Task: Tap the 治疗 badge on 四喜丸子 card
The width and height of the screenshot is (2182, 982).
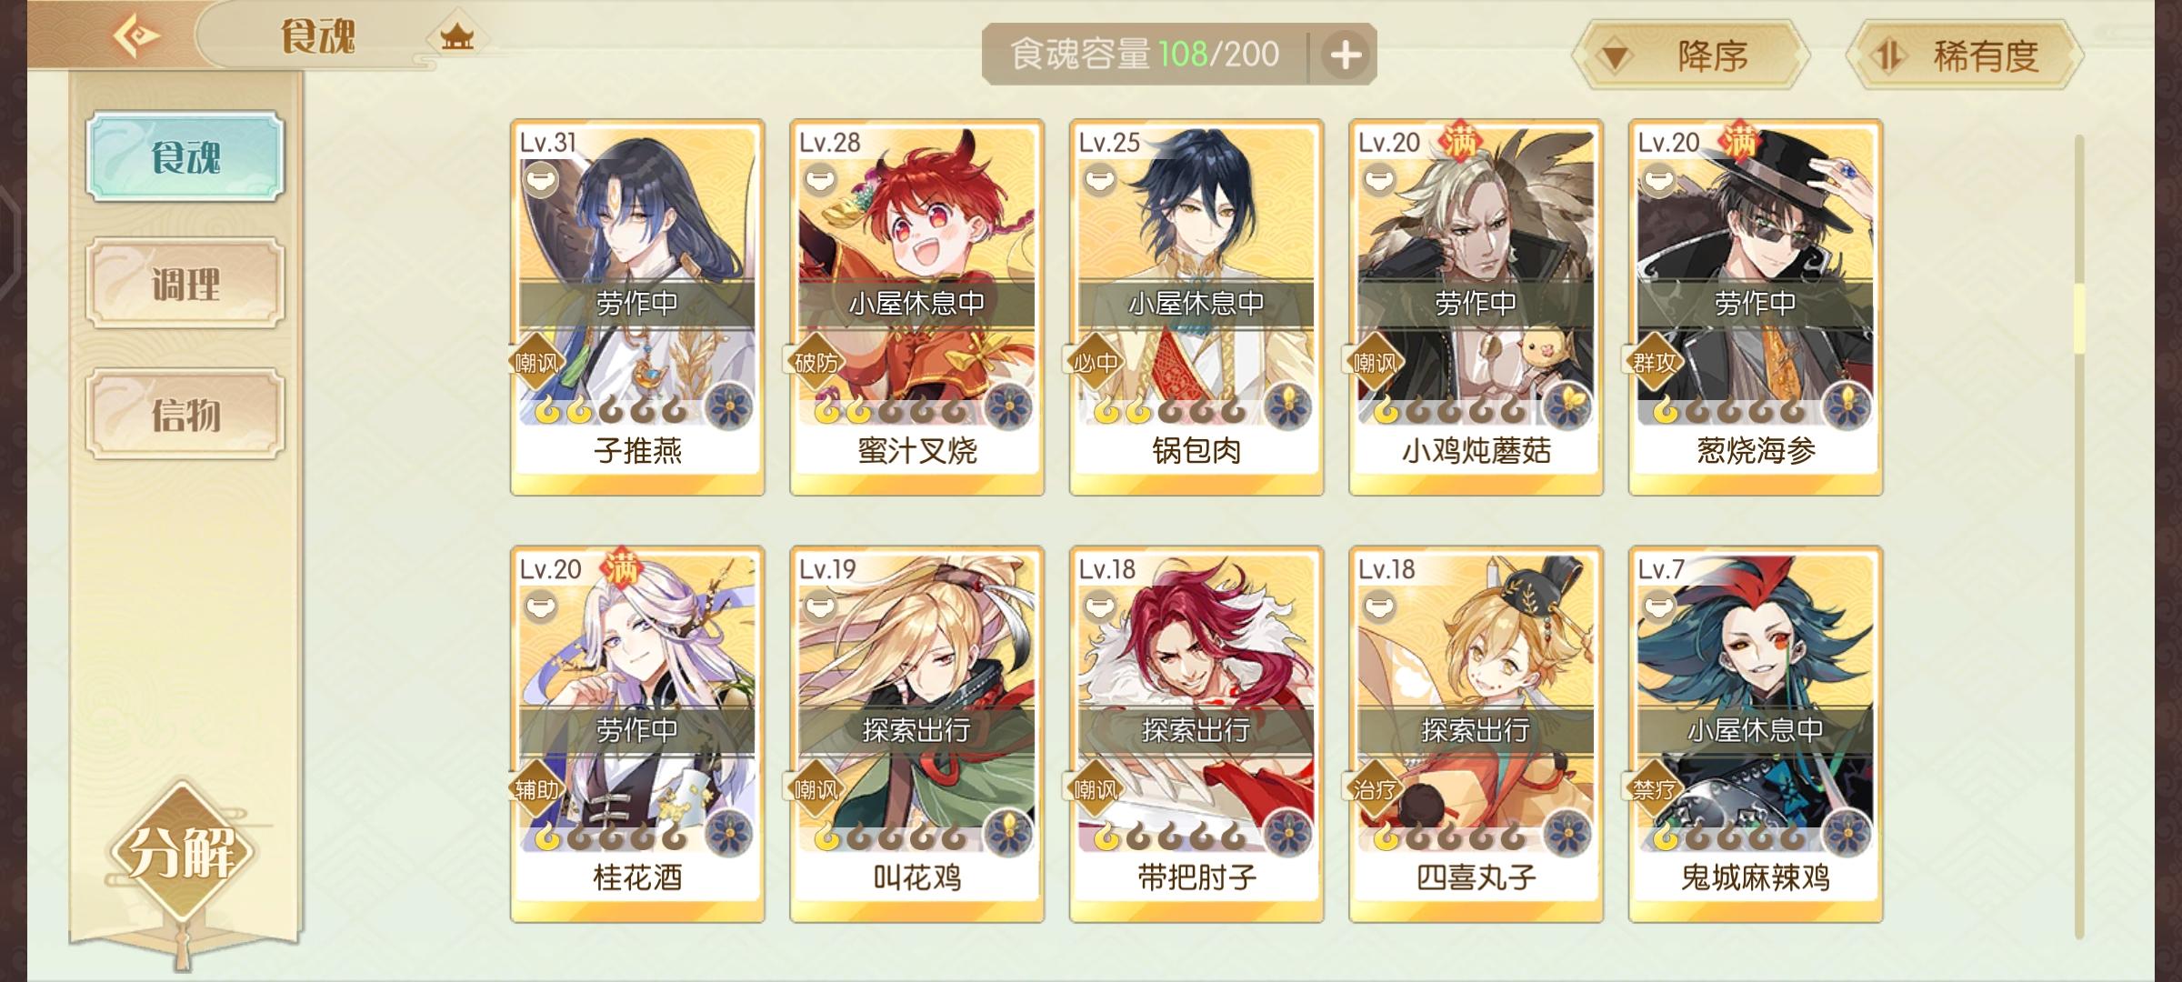Action: pyautogui.click(x=1375, y=790)
